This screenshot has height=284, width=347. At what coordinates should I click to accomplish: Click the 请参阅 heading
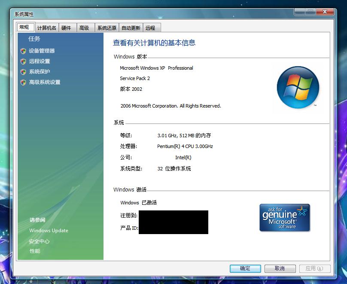tap(37, 220)
